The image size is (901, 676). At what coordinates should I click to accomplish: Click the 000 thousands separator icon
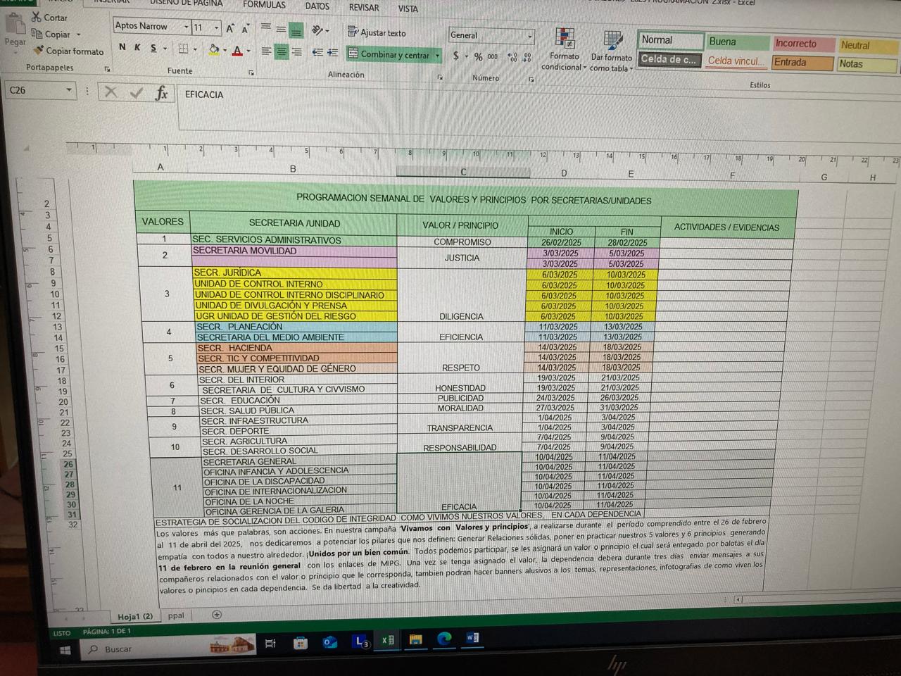493,56
